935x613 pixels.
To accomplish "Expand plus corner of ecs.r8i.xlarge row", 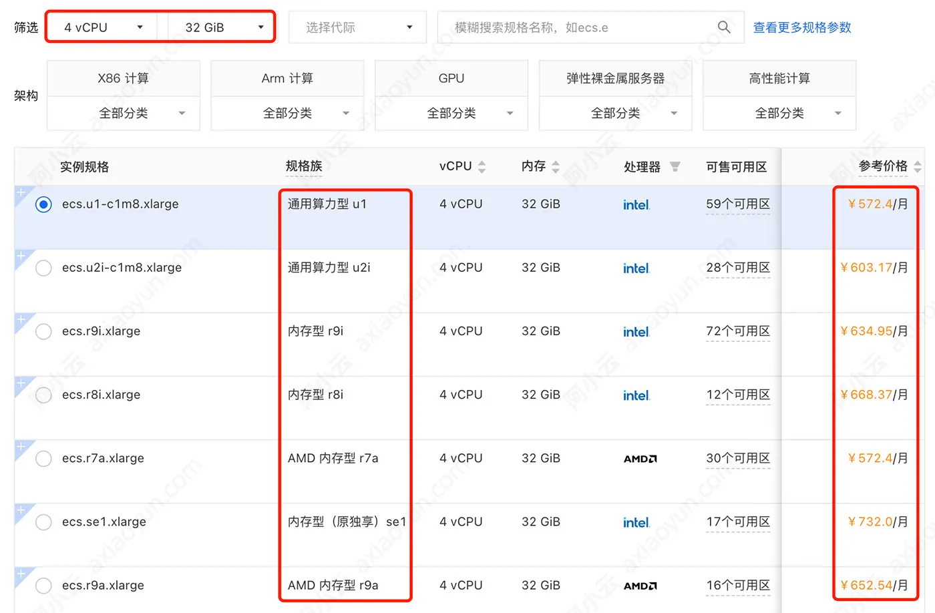I will (x=21, y=383).
